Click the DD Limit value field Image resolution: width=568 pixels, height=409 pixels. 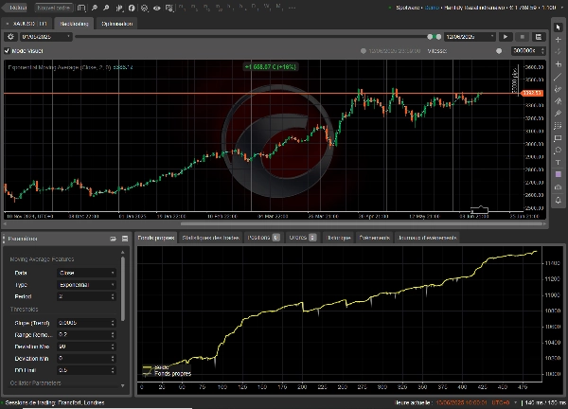point(86,370)
